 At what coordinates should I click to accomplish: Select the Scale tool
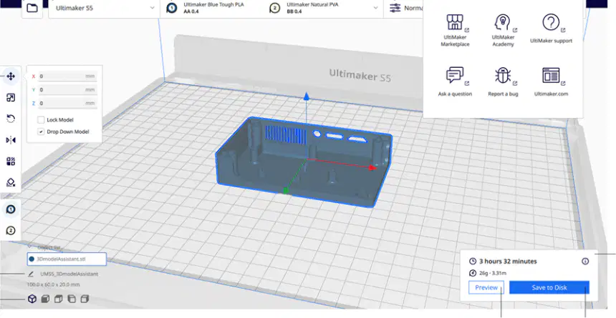(11, 98)
